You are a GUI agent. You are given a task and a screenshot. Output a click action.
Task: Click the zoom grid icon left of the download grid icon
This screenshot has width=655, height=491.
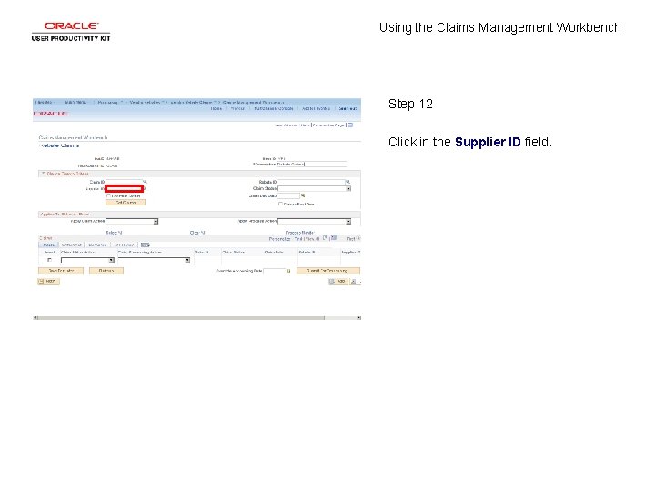click(326, 238)
